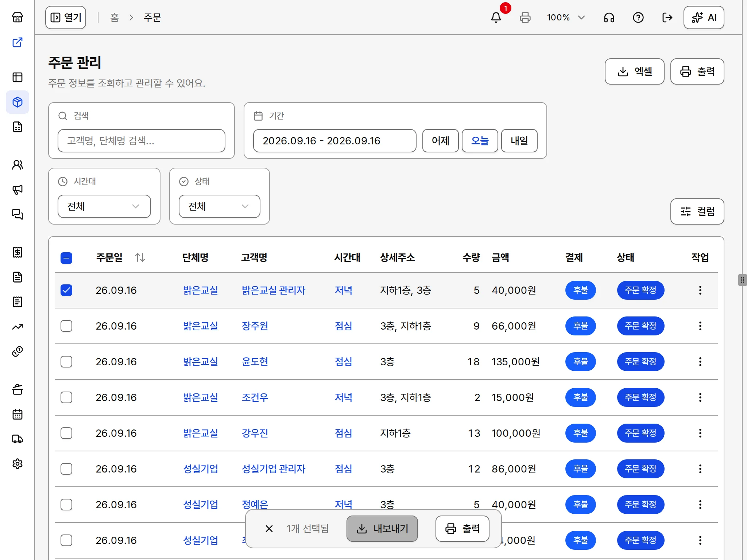Select the 오늘 period button

click(x=480, y=141)
